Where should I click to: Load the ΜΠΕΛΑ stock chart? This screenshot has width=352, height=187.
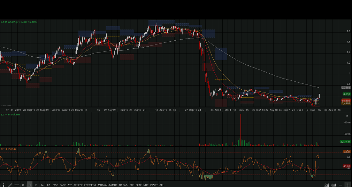point(102,185)
